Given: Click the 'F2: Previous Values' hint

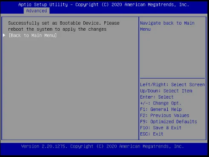Looking at the screenshot, I should (x=165, y=115).
